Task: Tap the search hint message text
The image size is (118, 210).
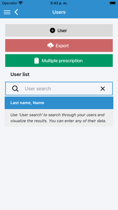Action: coord(58,118)
